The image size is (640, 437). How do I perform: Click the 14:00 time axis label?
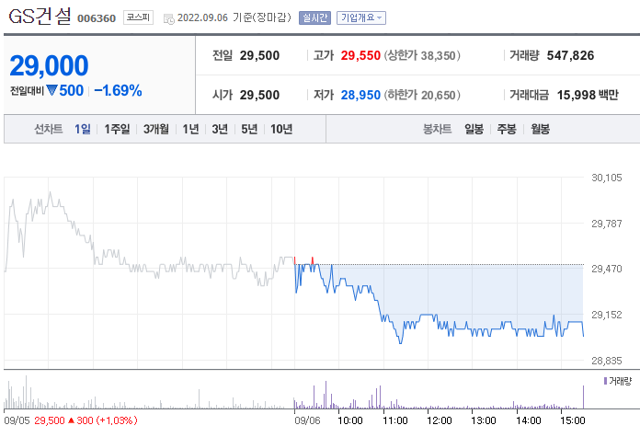tap(529, 420)
